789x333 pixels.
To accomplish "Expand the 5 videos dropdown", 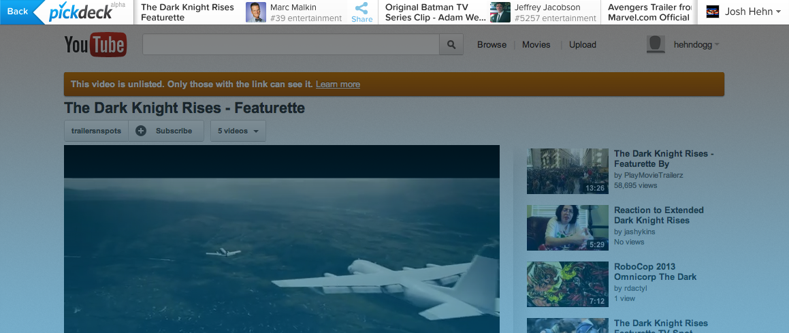I will pos(238,131).
